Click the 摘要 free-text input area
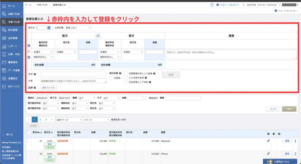Image resolution: width=301 pixels, height=164 pixels. [231, 54]
